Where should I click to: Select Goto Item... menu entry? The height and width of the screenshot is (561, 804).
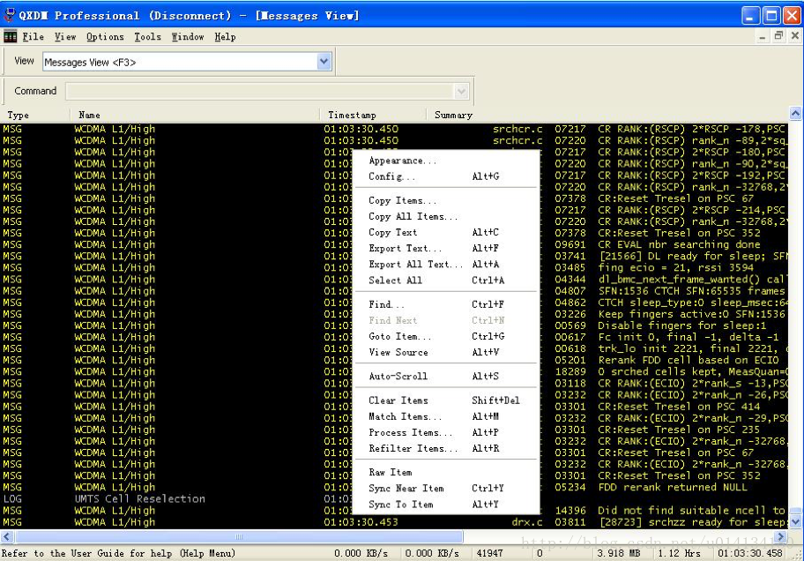446,336
